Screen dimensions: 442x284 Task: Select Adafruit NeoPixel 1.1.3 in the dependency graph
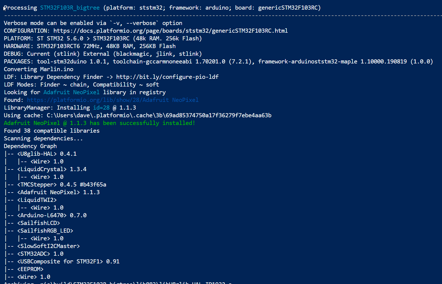tap(58, 192)
